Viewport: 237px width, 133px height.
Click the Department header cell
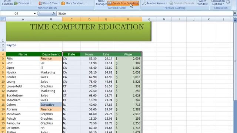pos(51,54)
